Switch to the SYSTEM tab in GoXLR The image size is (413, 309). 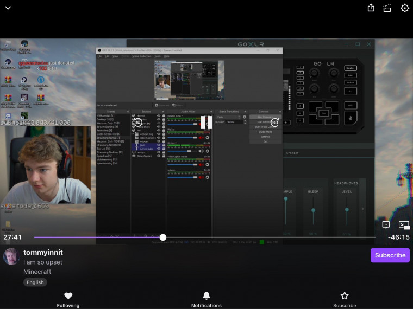(292, 153)
